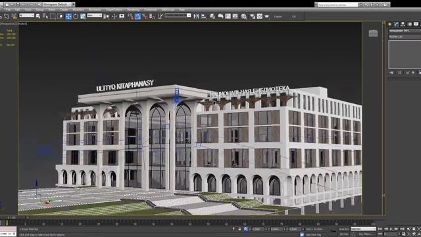This screenshot has height=237, width=421.
Task: Click Undo in quick access toolbar
Action: point(24,5)
